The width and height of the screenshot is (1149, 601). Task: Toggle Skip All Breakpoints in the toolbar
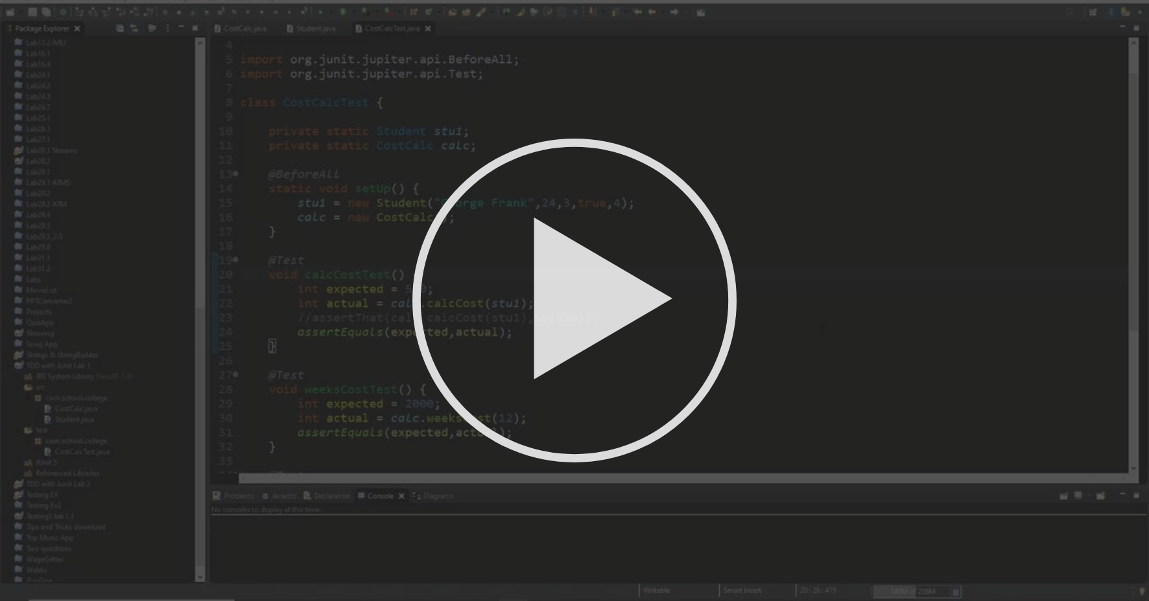pos(62,12)
